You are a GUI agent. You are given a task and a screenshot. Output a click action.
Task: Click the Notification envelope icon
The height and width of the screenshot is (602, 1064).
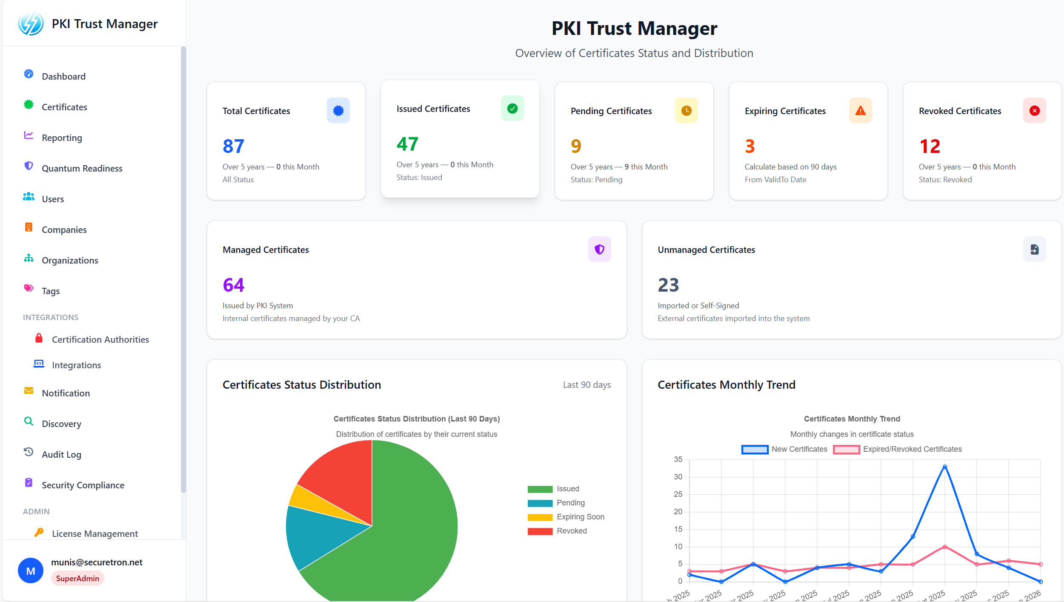point(29,390)
